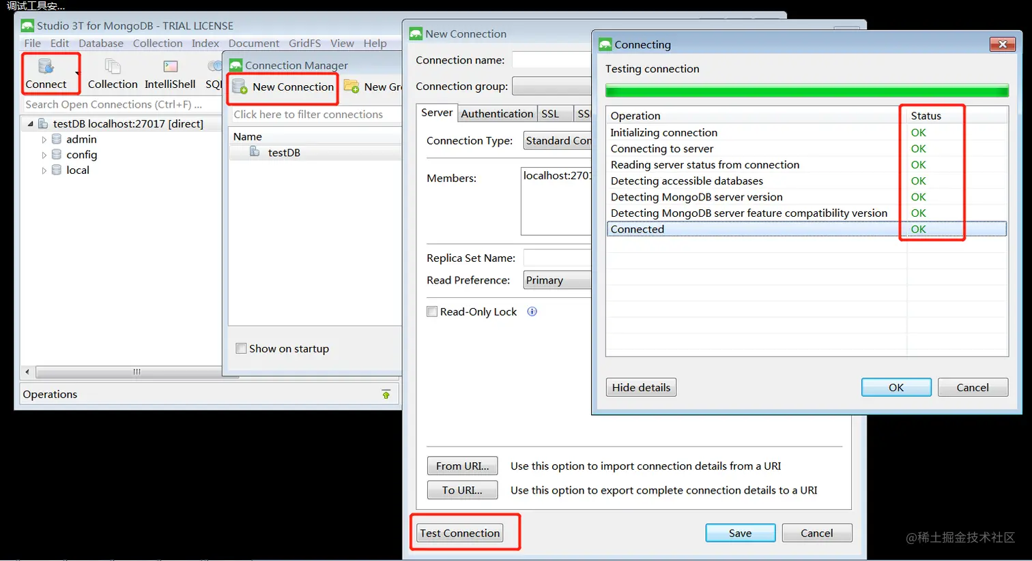
Task: Open the Collection toolbar icon
Action: pos(113,67)
